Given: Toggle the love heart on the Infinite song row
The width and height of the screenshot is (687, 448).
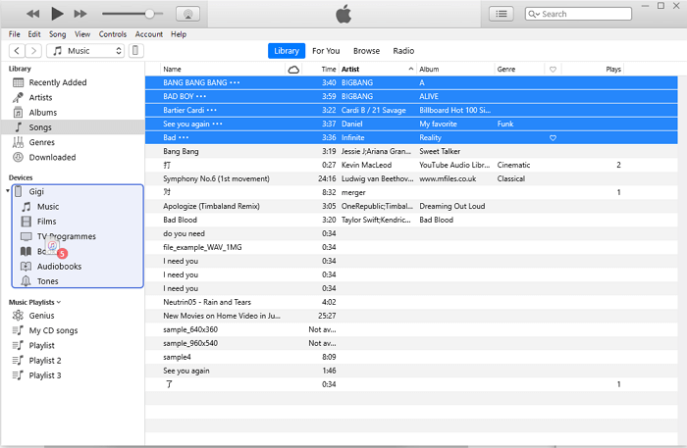Looking at the screenshot, I should pyautogui.click(x=553, y=138).
